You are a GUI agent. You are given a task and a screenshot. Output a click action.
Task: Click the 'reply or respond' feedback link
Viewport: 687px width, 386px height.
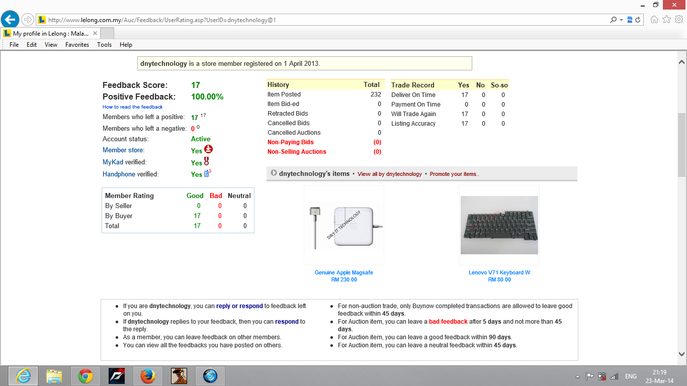pyautogui.click(x=239, y=306)
